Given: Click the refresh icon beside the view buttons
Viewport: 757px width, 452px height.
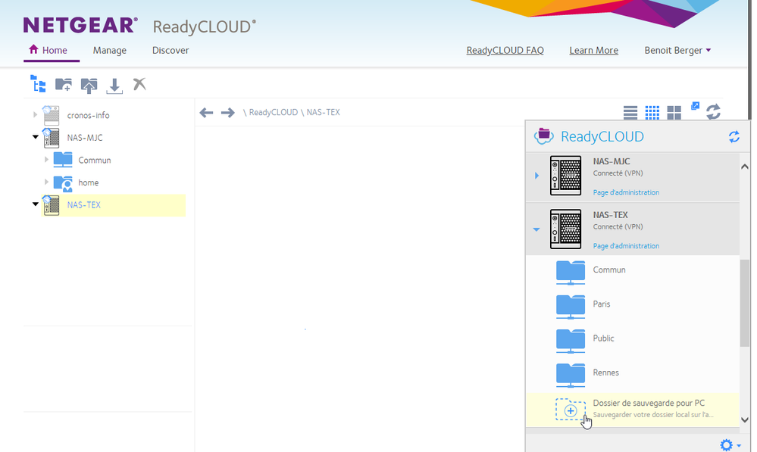Looking at the screenshot, I should tap(713, 112).
